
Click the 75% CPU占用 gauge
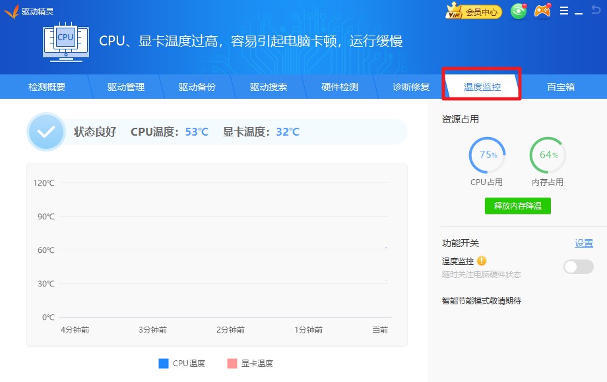click(x=487, y=155)
